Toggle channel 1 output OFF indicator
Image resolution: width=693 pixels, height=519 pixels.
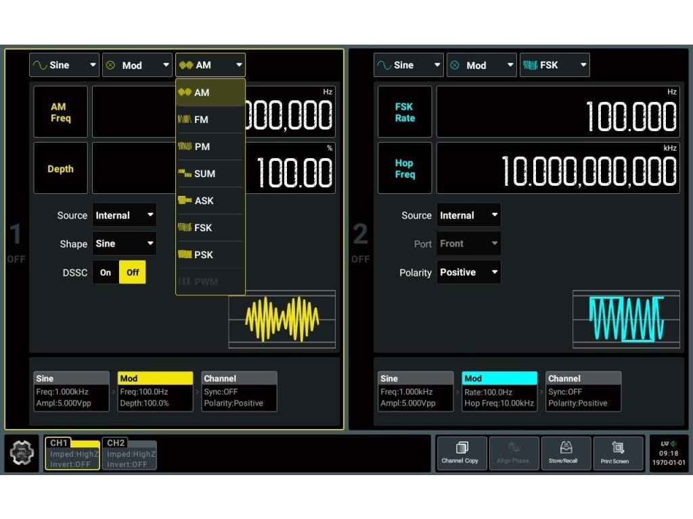[16, 243]
